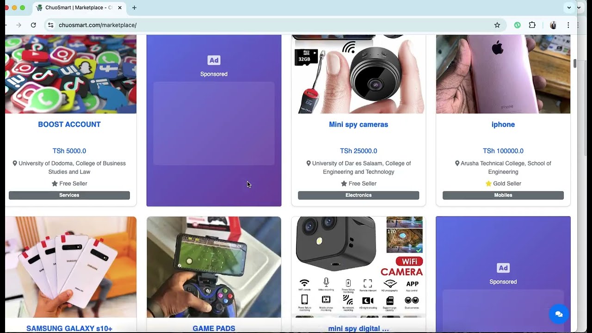The height and width of the screenshot is (333, 592).
Task: Open a new tab with plus button
Action: click(134, 8)
